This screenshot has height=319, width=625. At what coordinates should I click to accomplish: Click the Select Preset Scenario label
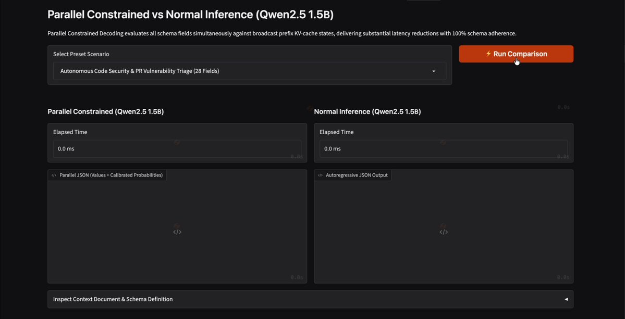(81, 54)
